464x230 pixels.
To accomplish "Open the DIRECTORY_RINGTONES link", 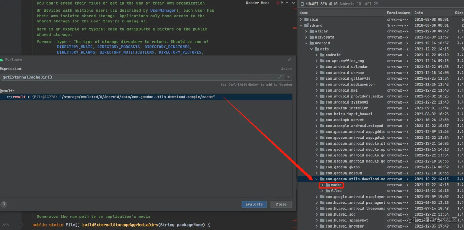I will (x=167, y=47).
